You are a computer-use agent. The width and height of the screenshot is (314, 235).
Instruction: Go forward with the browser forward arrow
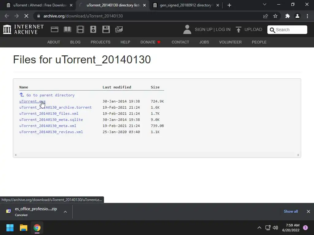coord(17,16)
